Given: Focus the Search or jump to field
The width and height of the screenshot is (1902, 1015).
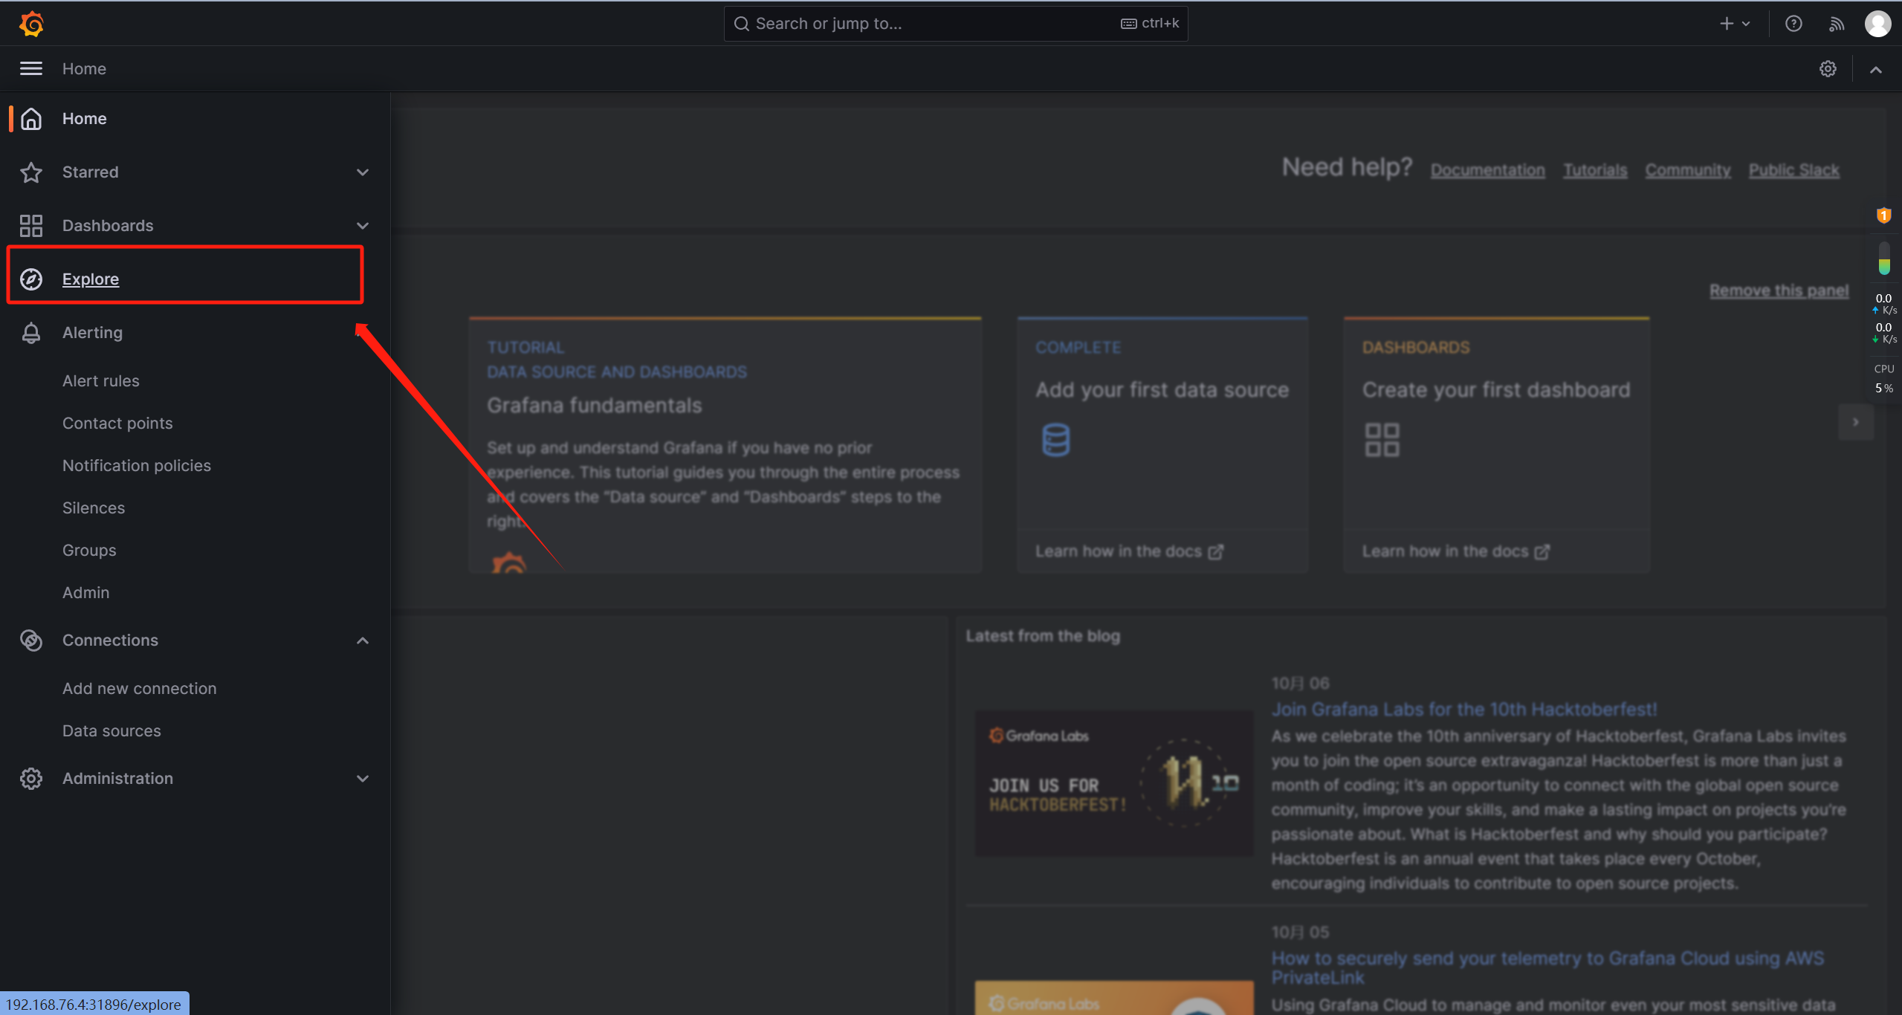Looking at the screenshot, I should pyautogui.click(x=956, y=24).
